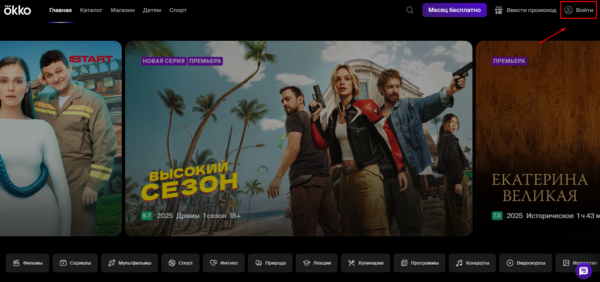Open the Екатерина Великая banner card
Viewport: 600px width, 282px height.
click(538, 138)
